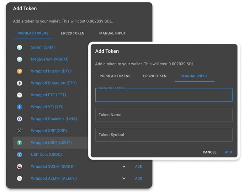Click the Serum (SRM) token icon
The width and height of the screenshot is (249, 193).
coord(20,47)
